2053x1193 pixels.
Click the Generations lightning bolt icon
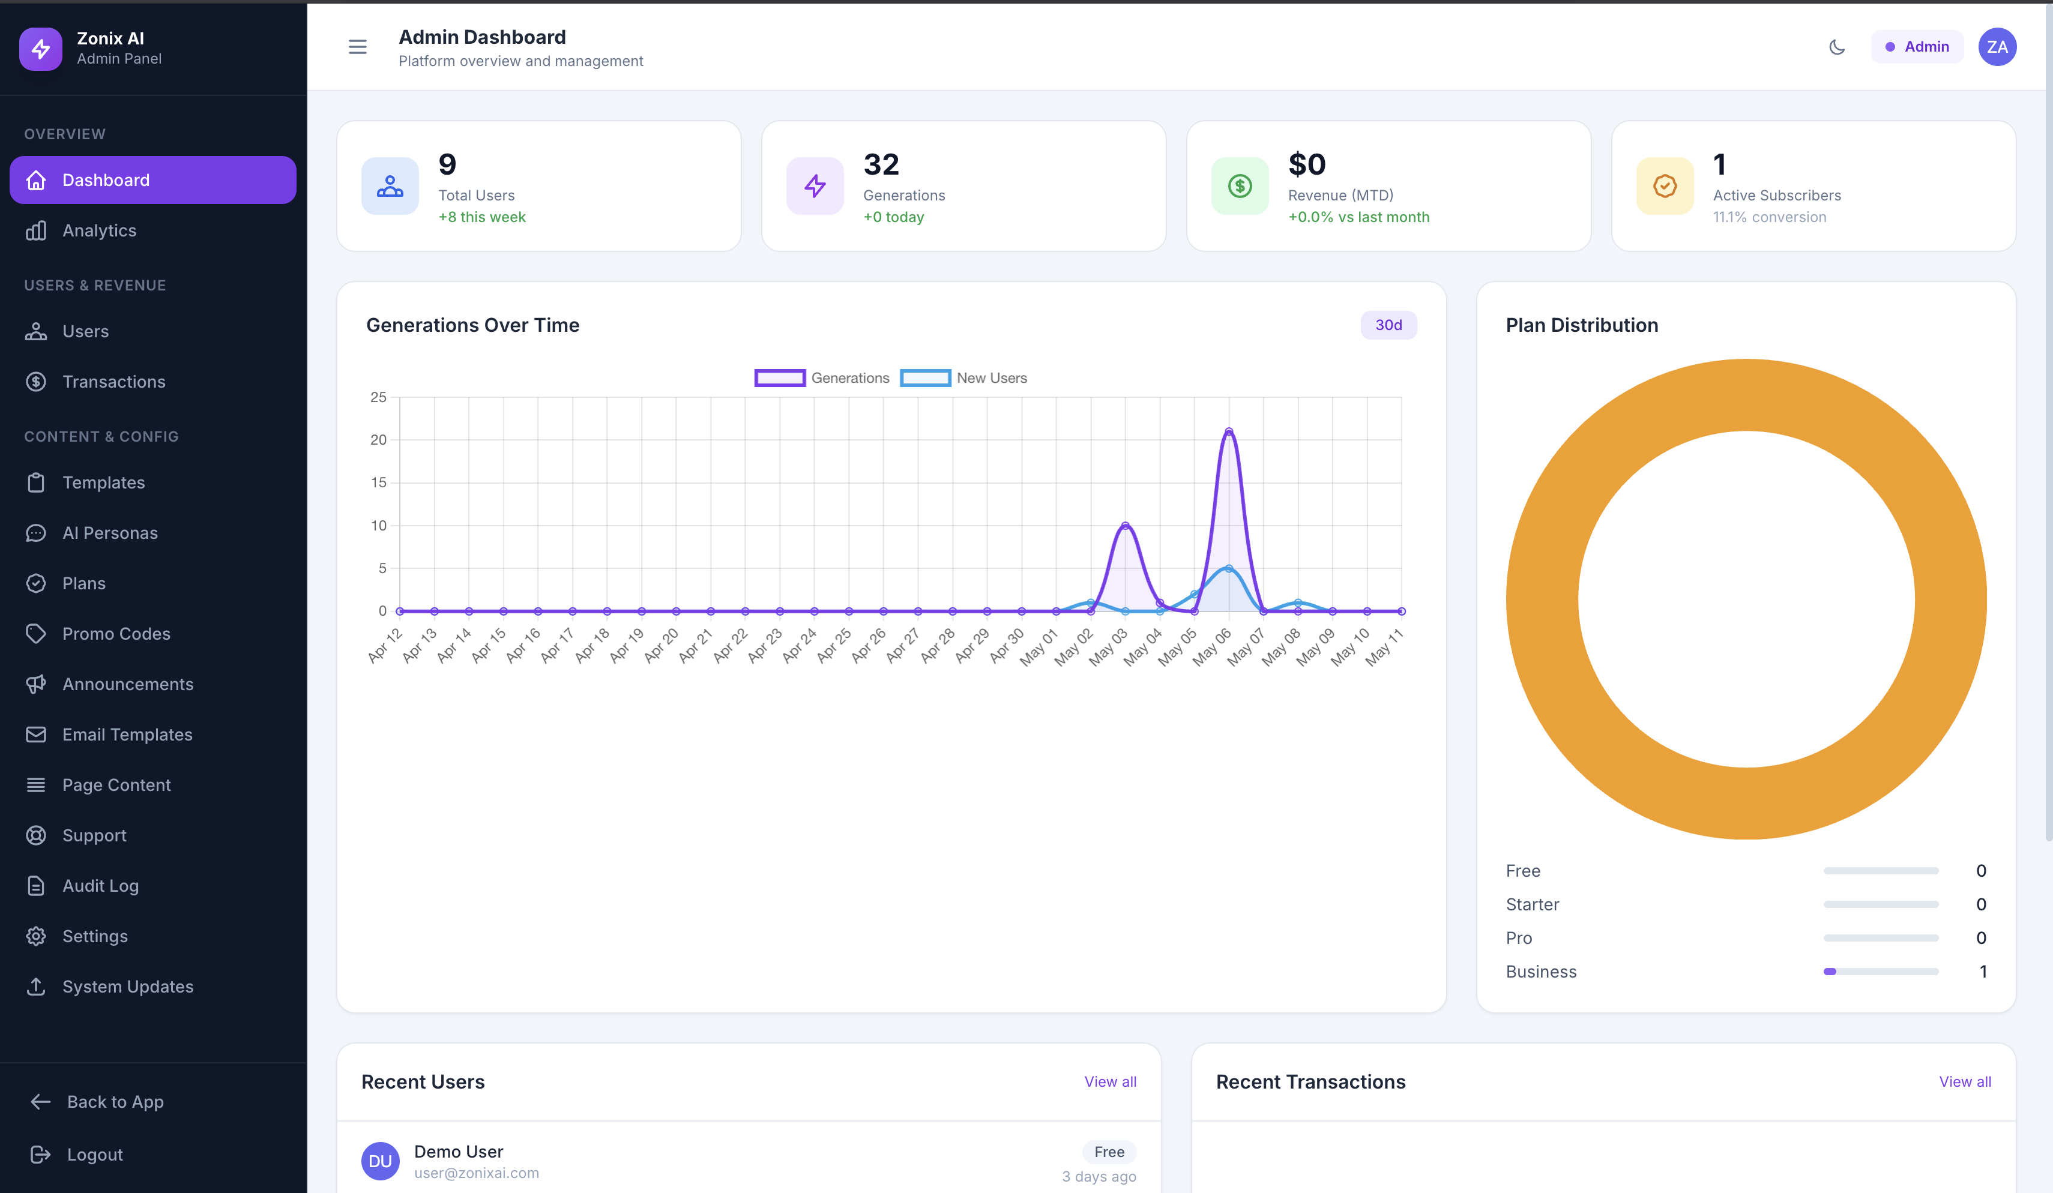(x=815, y=185)
